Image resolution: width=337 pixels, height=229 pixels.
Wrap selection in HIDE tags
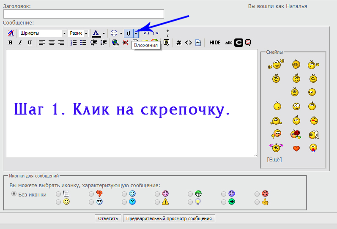coord(215,43)
